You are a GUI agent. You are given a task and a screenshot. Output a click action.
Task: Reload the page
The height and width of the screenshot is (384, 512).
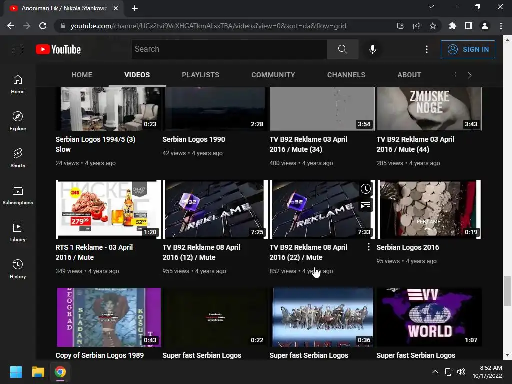point(43,26)
